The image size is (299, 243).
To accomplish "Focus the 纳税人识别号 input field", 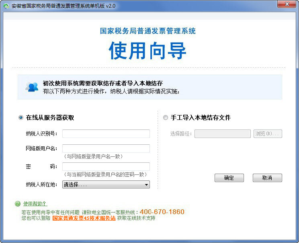I will (106, 134).
